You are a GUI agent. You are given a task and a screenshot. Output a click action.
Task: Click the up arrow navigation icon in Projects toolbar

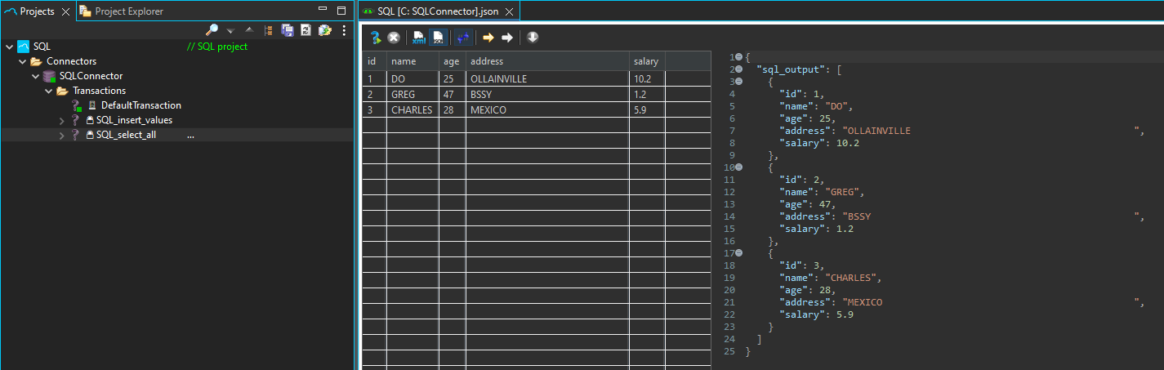[249, 30]
